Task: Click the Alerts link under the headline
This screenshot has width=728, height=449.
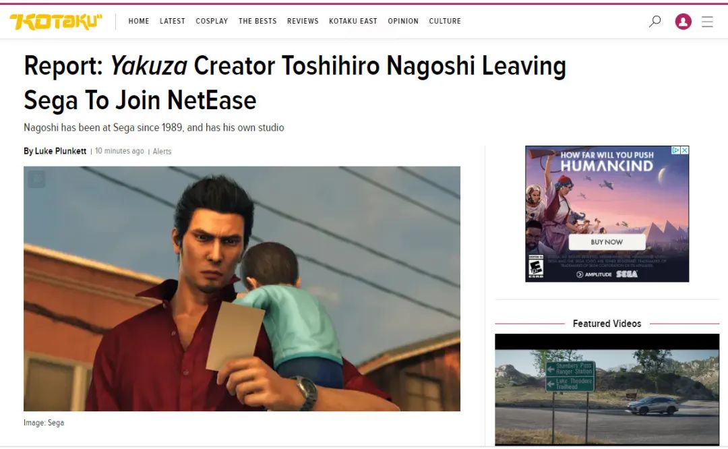Action: (x=162, y=152)
